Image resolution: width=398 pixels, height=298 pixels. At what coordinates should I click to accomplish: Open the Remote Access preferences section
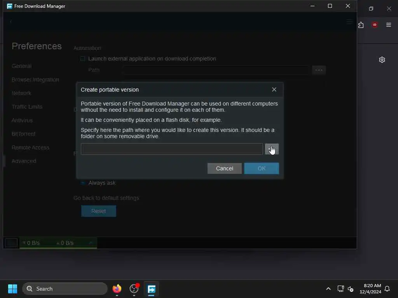pos(30,147)
